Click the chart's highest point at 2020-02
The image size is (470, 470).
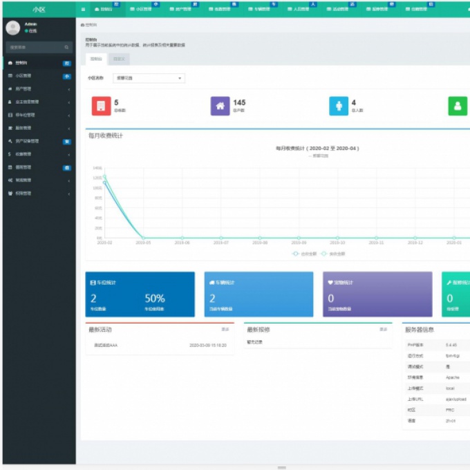tap(104, 177)
